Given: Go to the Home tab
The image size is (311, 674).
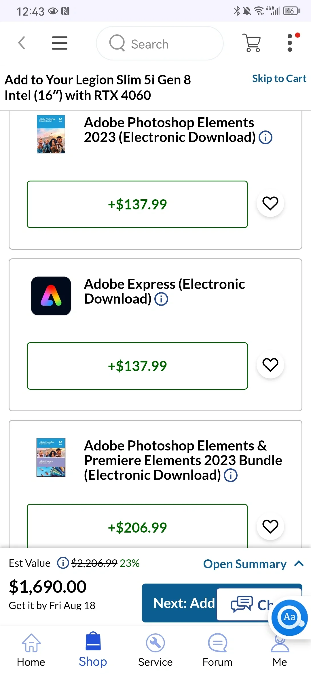Looking at the screenshot, I should (x=31, y=649).
